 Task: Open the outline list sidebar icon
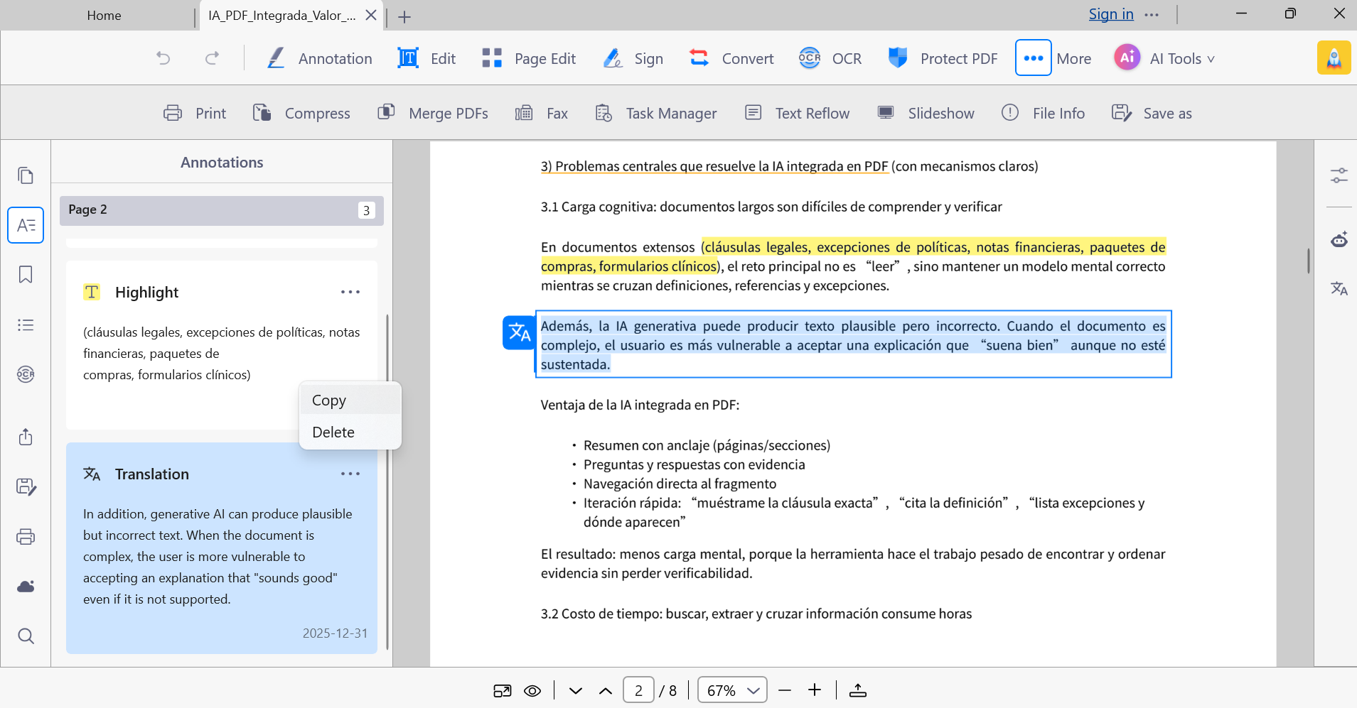pos(26,325)
